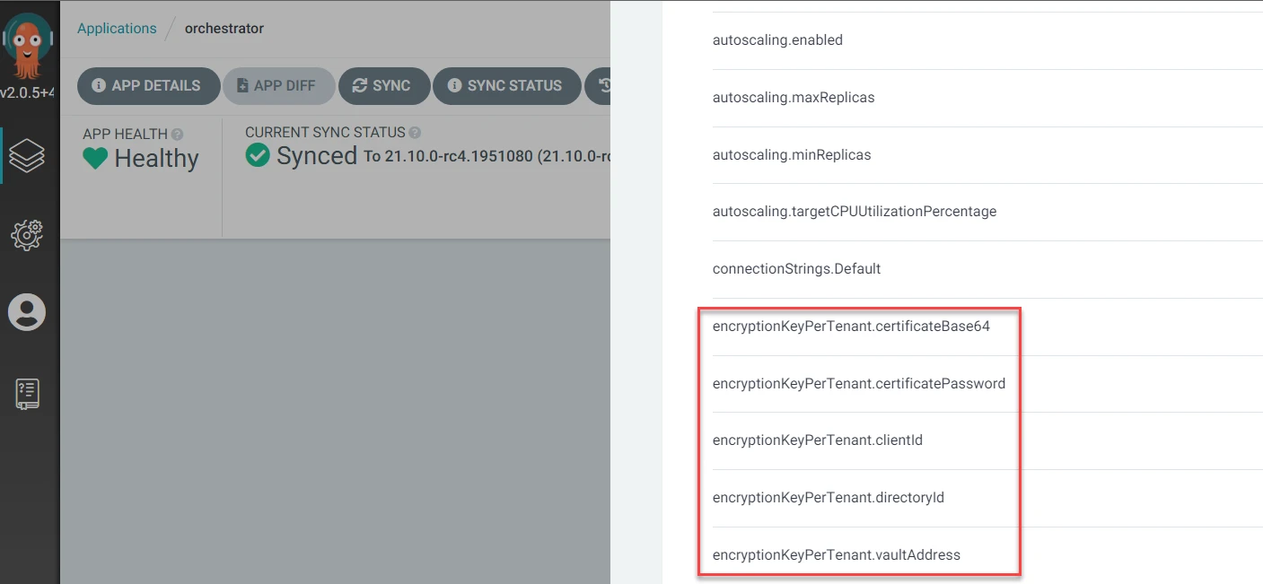The image size is (1263, 584).
Task: Open the Settings gears icon in sidebar
Action: point(27,234)
